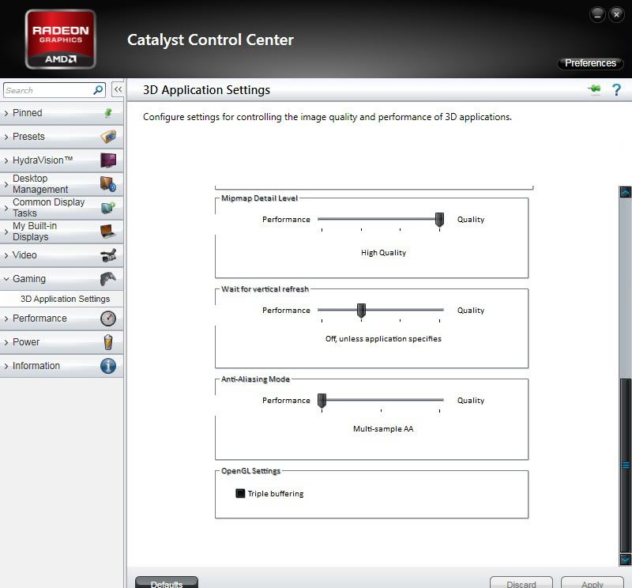Open the Power menu item
The height and width of the screenshot is (588, 632).
point(62,342)
